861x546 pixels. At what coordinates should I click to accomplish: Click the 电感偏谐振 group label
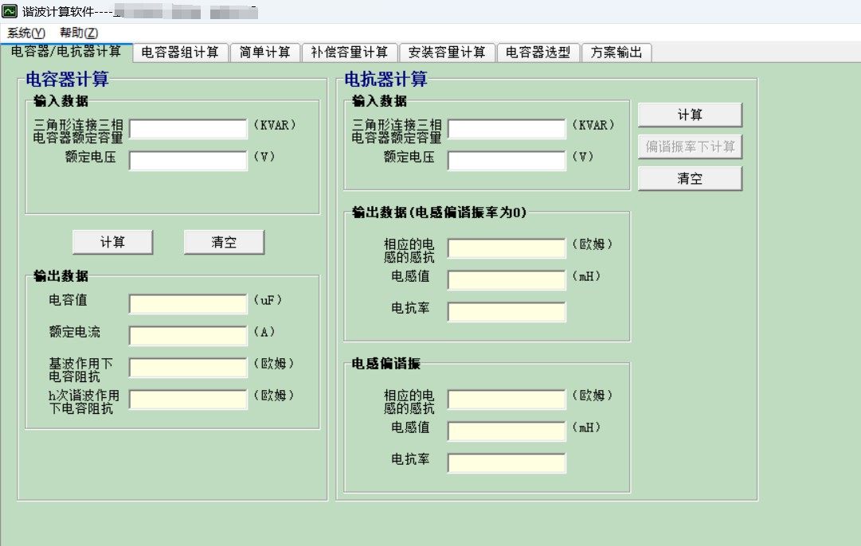(386, 363)
